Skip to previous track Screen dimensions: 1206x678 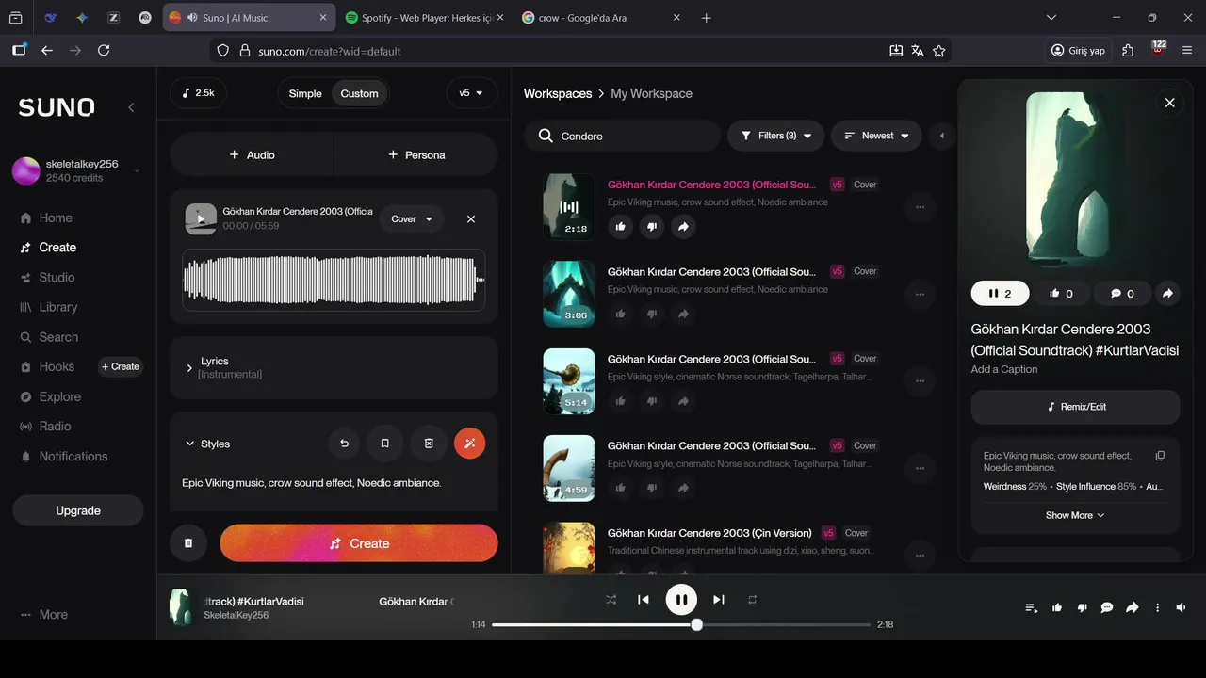(x=644, y=600)
